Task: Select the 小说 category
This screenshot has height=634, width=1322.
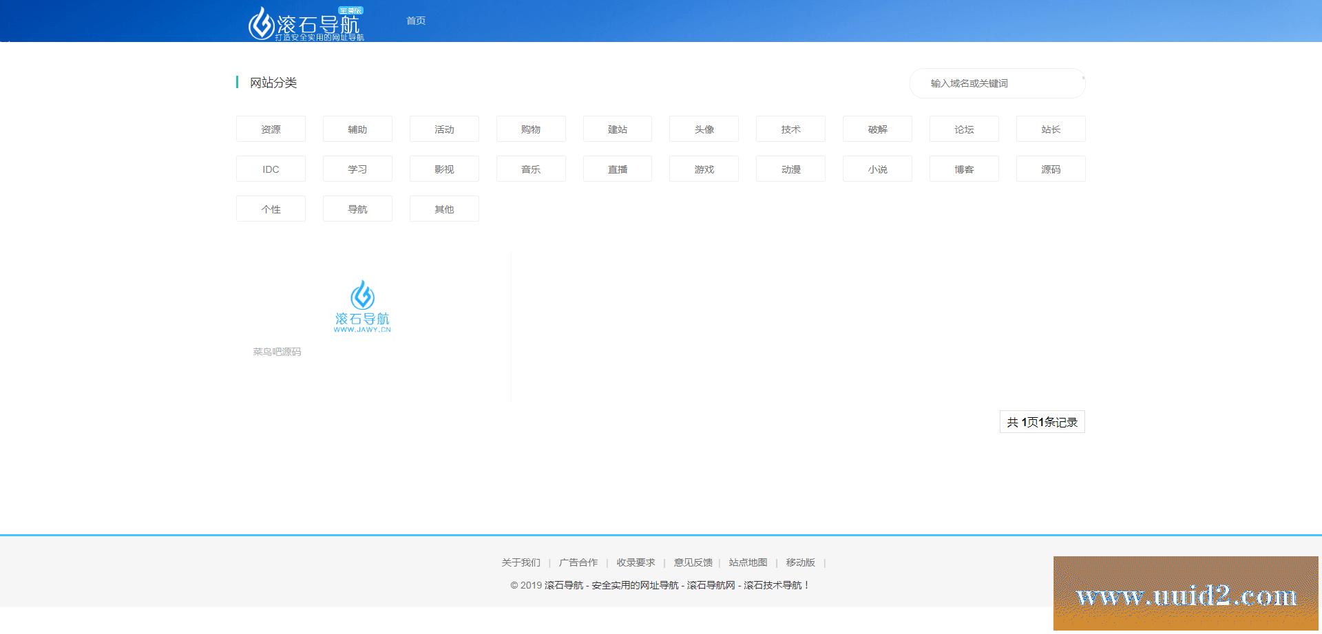Action: [x=877, y=169]
